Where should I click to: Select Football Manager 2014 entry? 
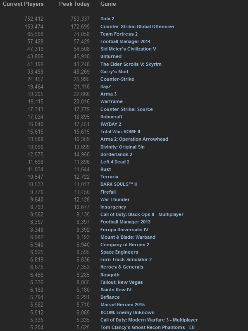125,41
